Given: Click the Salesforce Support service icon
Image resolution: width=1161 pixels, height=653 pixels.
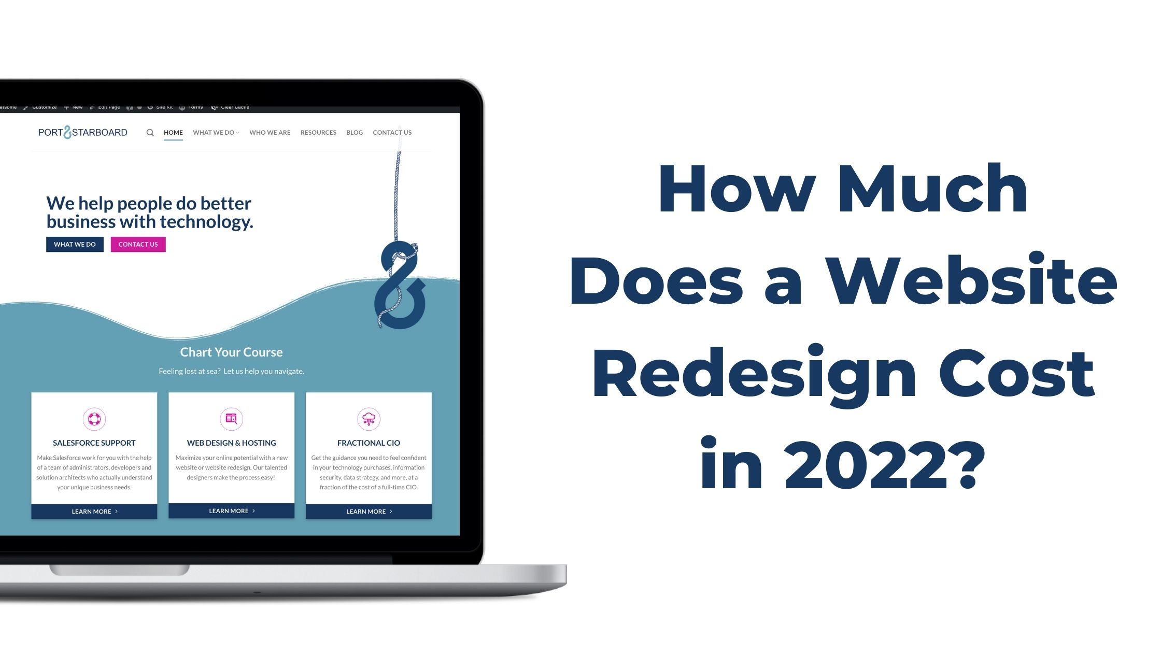Looking at the screenshot, I should (x=94, y=418).
